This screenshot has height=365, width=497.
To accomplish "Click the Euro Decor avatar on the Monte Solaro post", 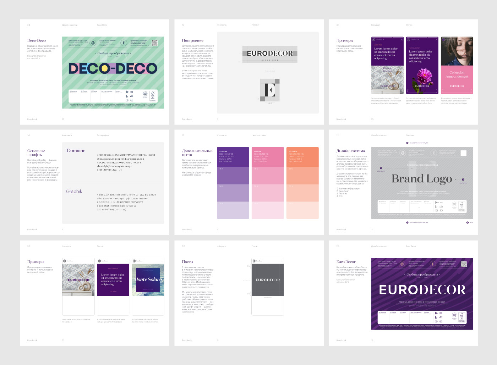I will [x=134, y=261].
